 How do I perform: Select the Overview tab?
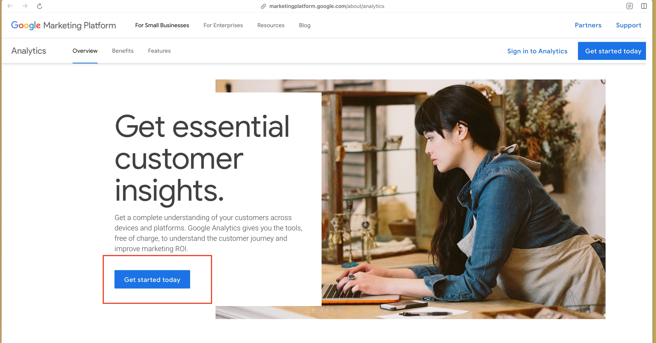[x=85, y=51]
